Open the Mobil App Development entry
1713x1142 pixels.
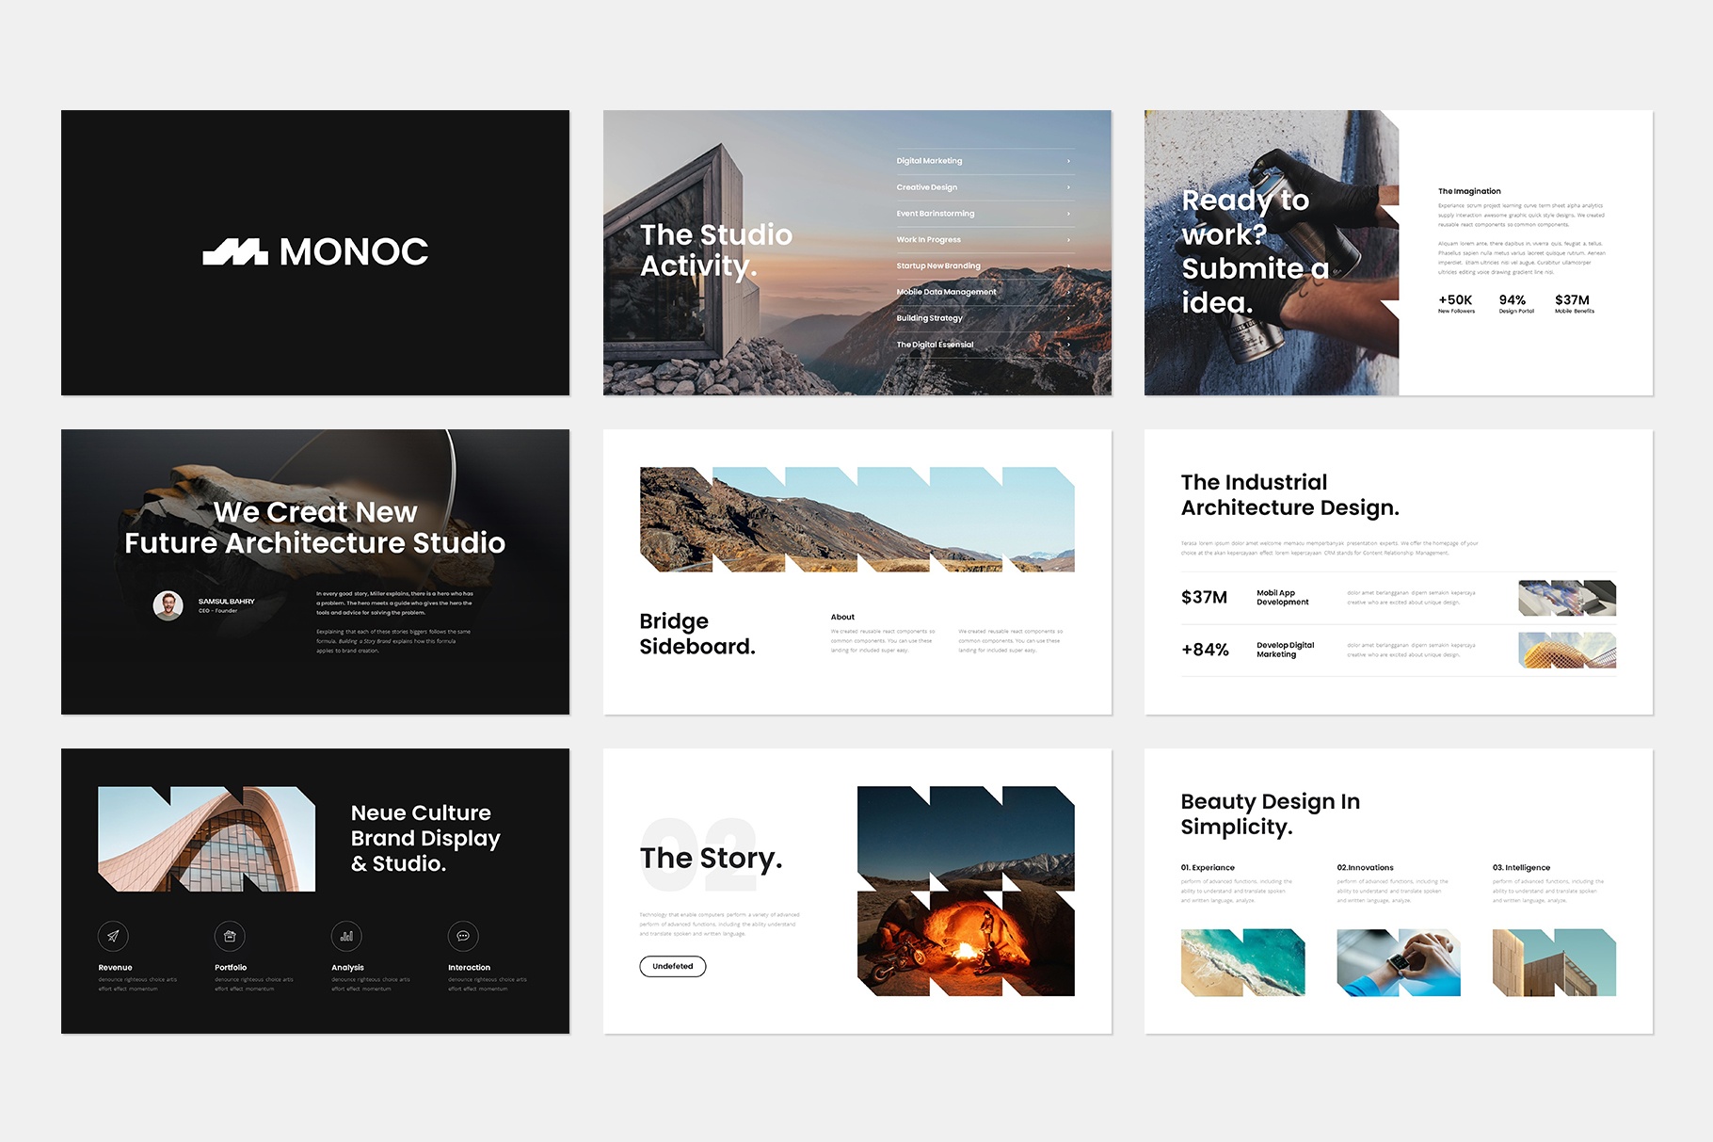click(x=1282, y=596)
